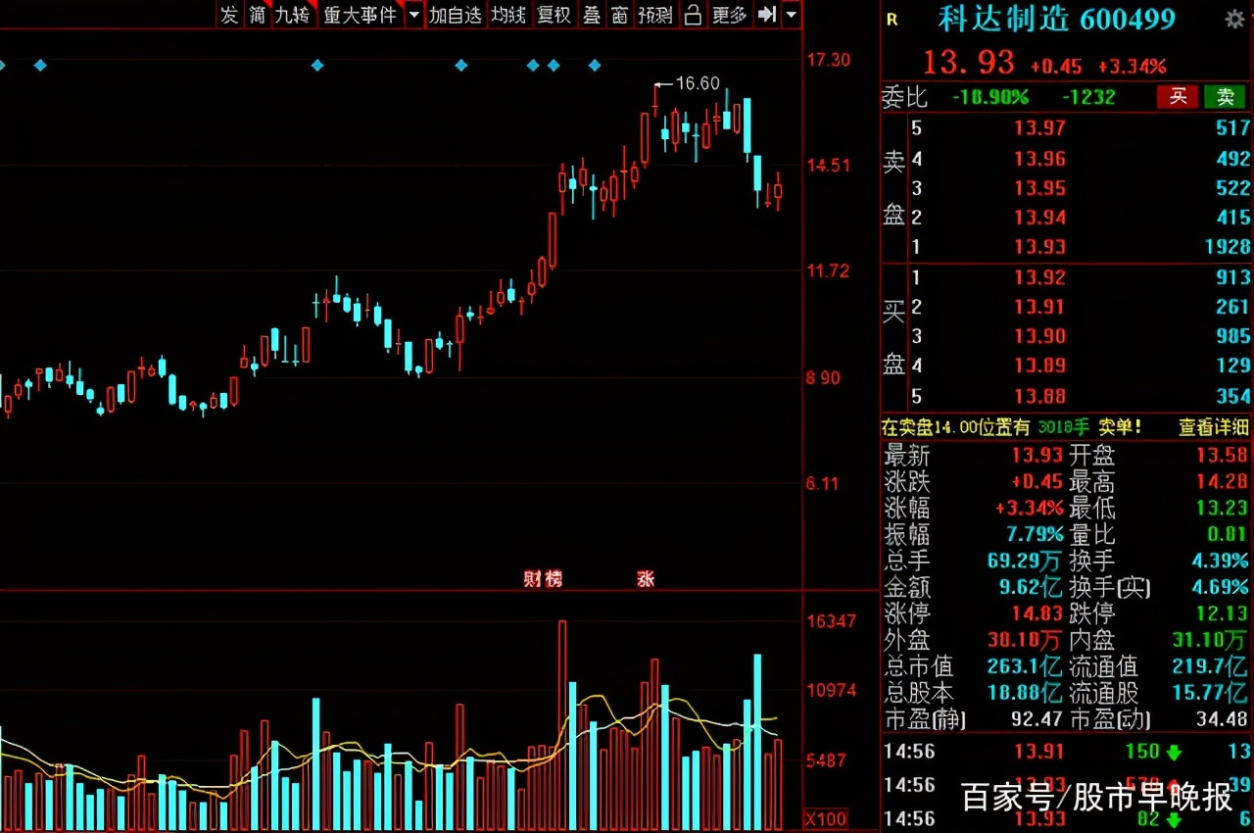
Task: Click 加自选 to add to watchlist
Action: [x=456, y=15]
